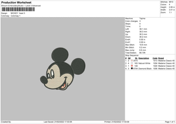Select the salmon red color swatch in row 3
The height and width of the screenshot is (124, 176).
pyautogui.click(x=132, y=66)
